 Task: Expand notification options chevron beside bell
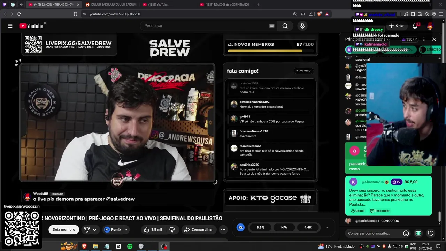94,229
